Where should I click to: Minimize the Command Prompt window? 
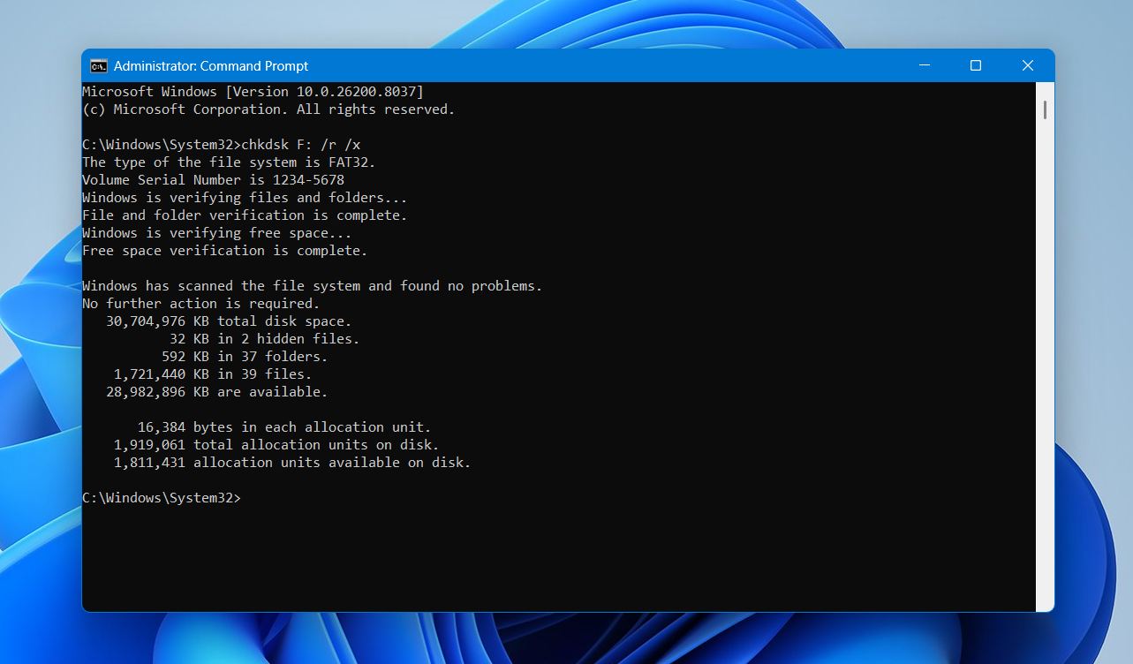pyautogui.click(x=923, y=64)
